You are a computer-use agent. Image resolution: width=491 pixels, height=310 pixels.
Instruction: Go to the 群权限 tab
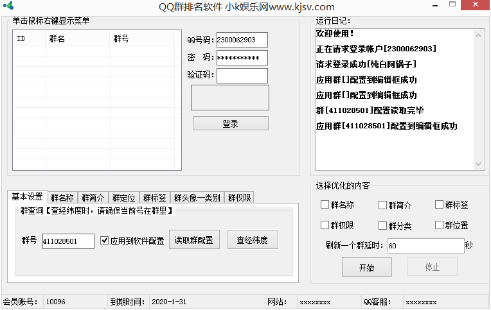pyautogui.click(x=239, y=198)
